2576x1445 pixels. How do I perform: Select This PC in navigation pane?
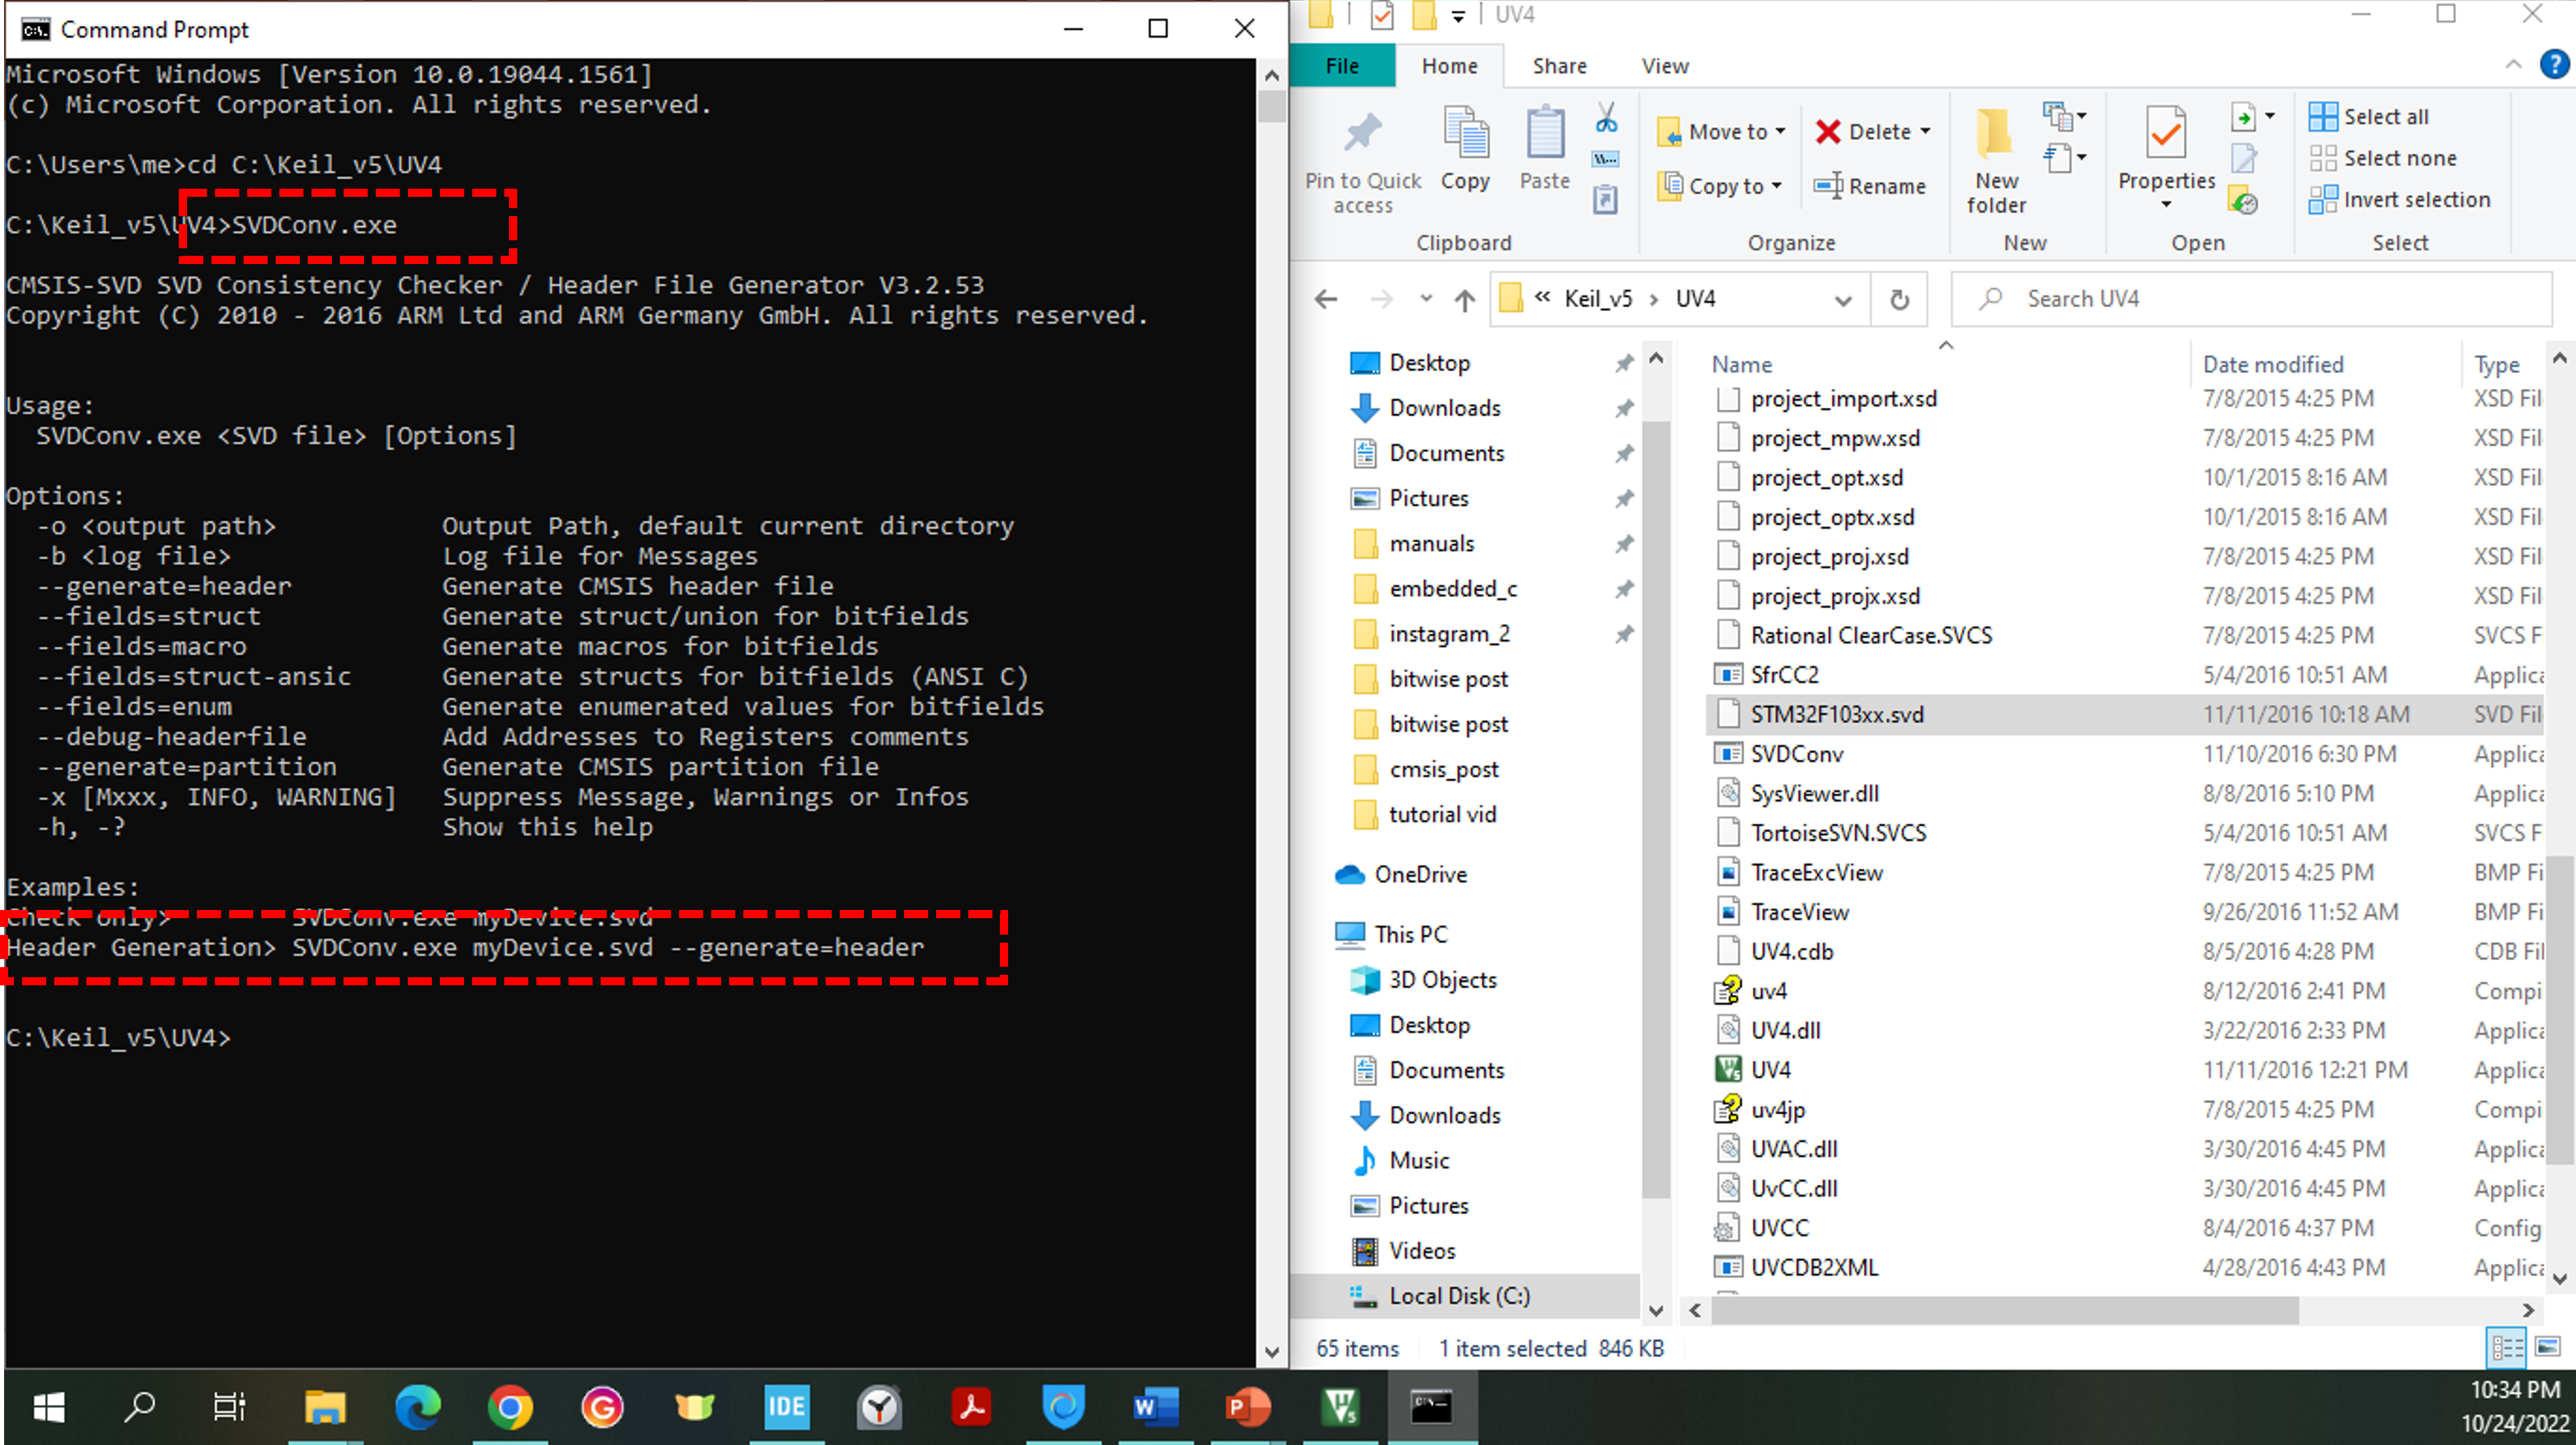1410,935
